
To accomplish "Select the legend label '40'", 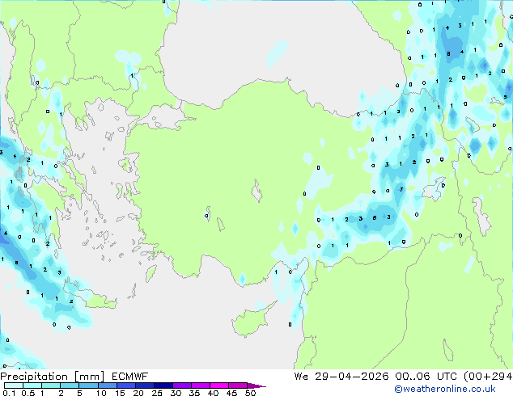I will (213, 393).
